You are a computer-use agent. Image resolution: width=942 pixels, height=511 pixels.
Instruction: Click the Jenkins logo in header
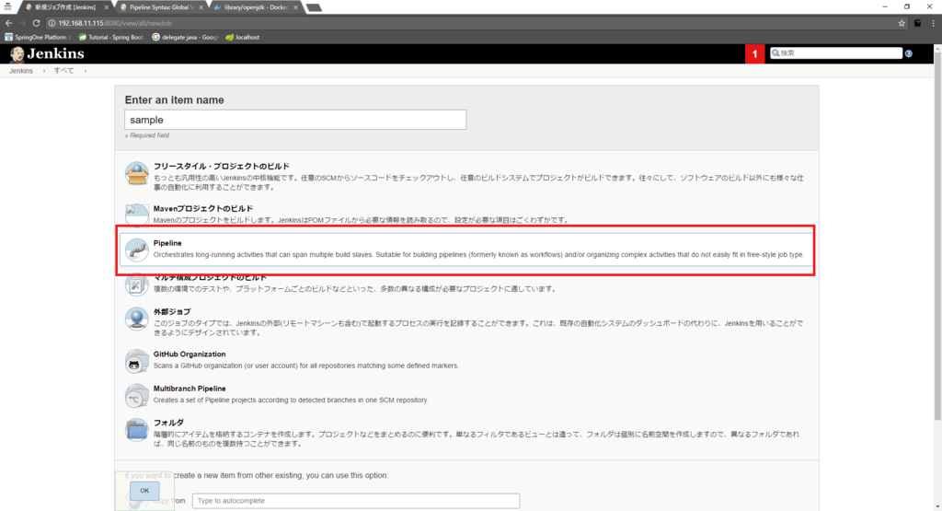[48, 53]
